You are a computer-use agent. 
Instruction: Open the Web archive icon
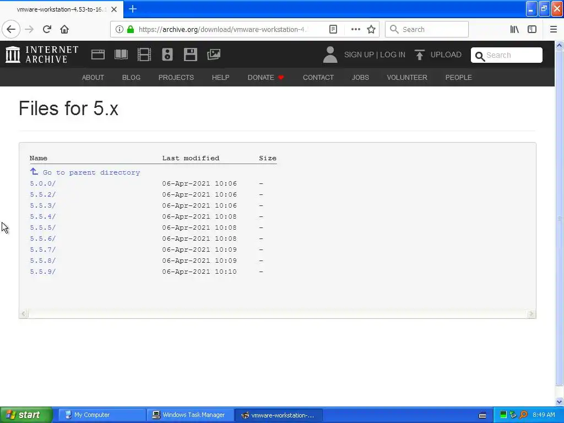(98, 55)
